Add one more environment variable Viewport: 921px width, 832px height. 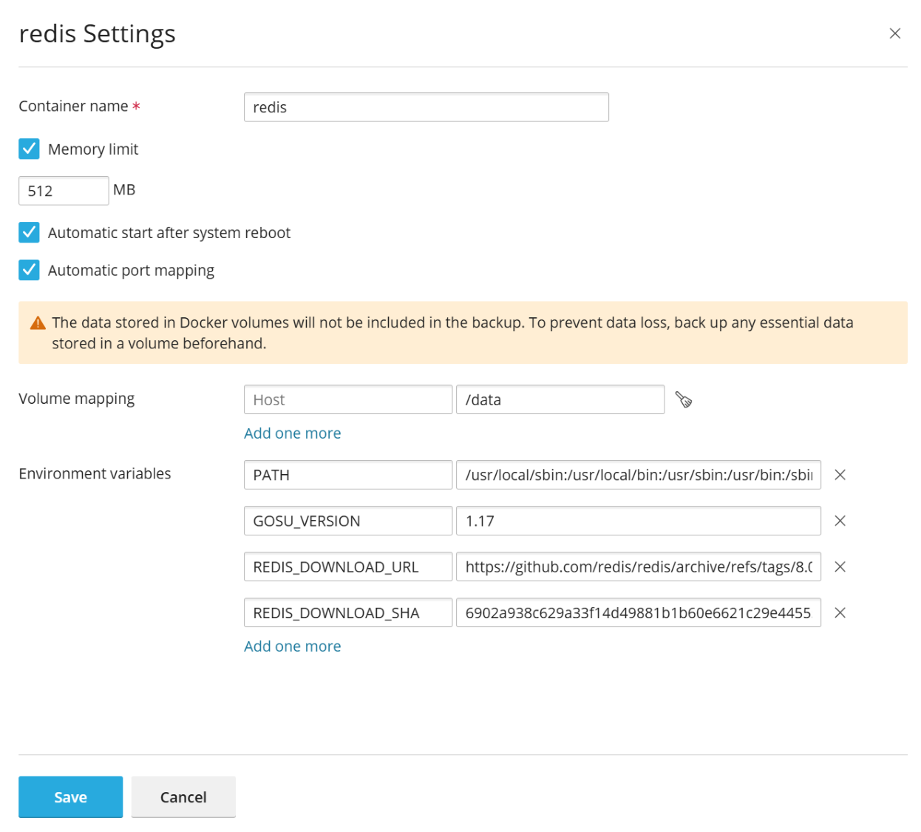click(x=292, y=646)
